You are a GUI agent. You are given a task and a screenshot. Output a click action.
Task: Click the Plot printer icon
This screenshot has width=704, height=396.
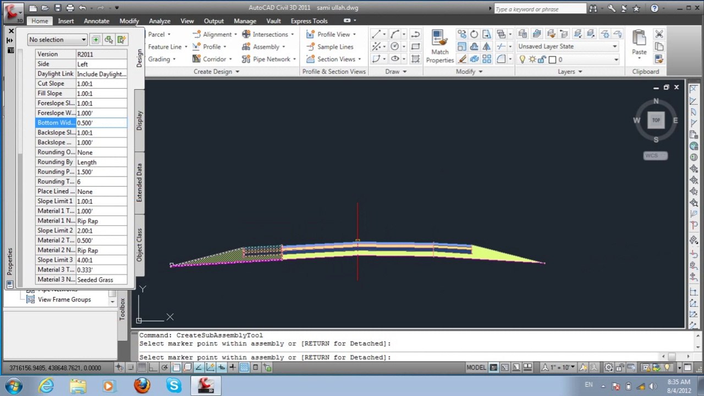tap(70, 8)
